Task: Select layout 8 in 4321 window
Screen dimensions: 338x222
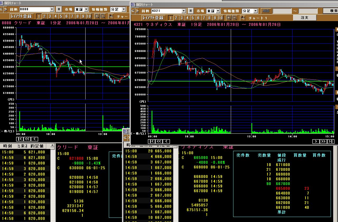Action: (x=210, y=18)
